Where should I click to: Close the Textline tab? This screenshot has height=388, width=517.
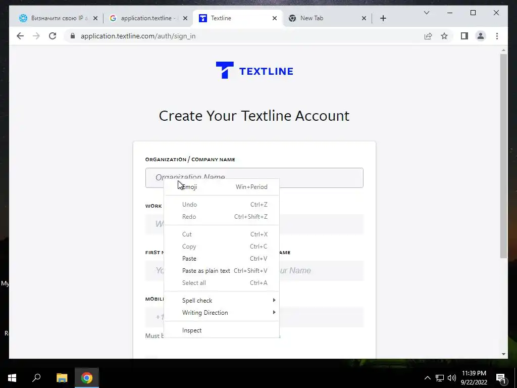(x=275, y=18)
